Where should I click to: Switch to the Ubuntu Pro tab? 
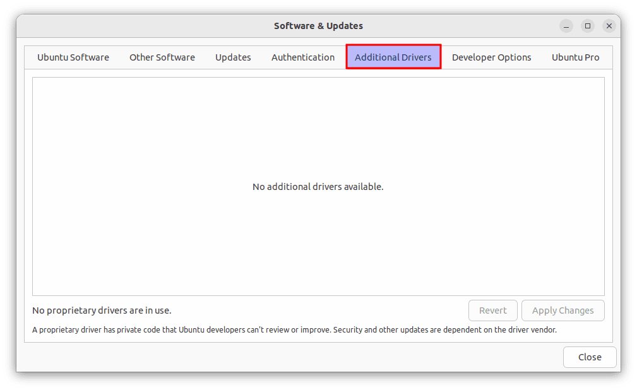(x=575, y=57)
